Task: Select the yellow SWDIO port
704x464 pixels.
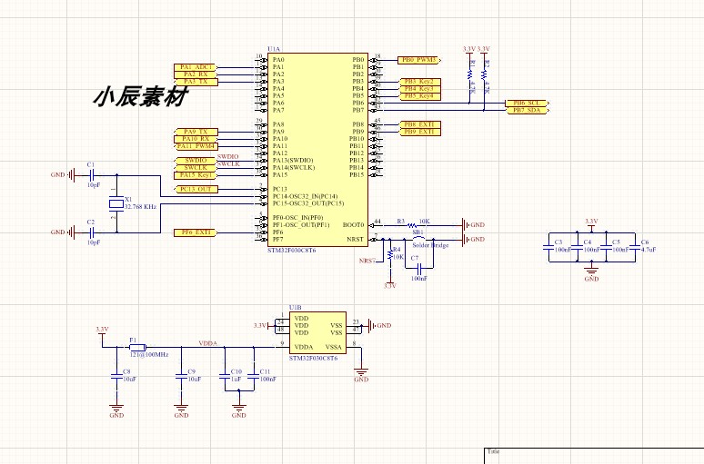Action: point(196,161)
